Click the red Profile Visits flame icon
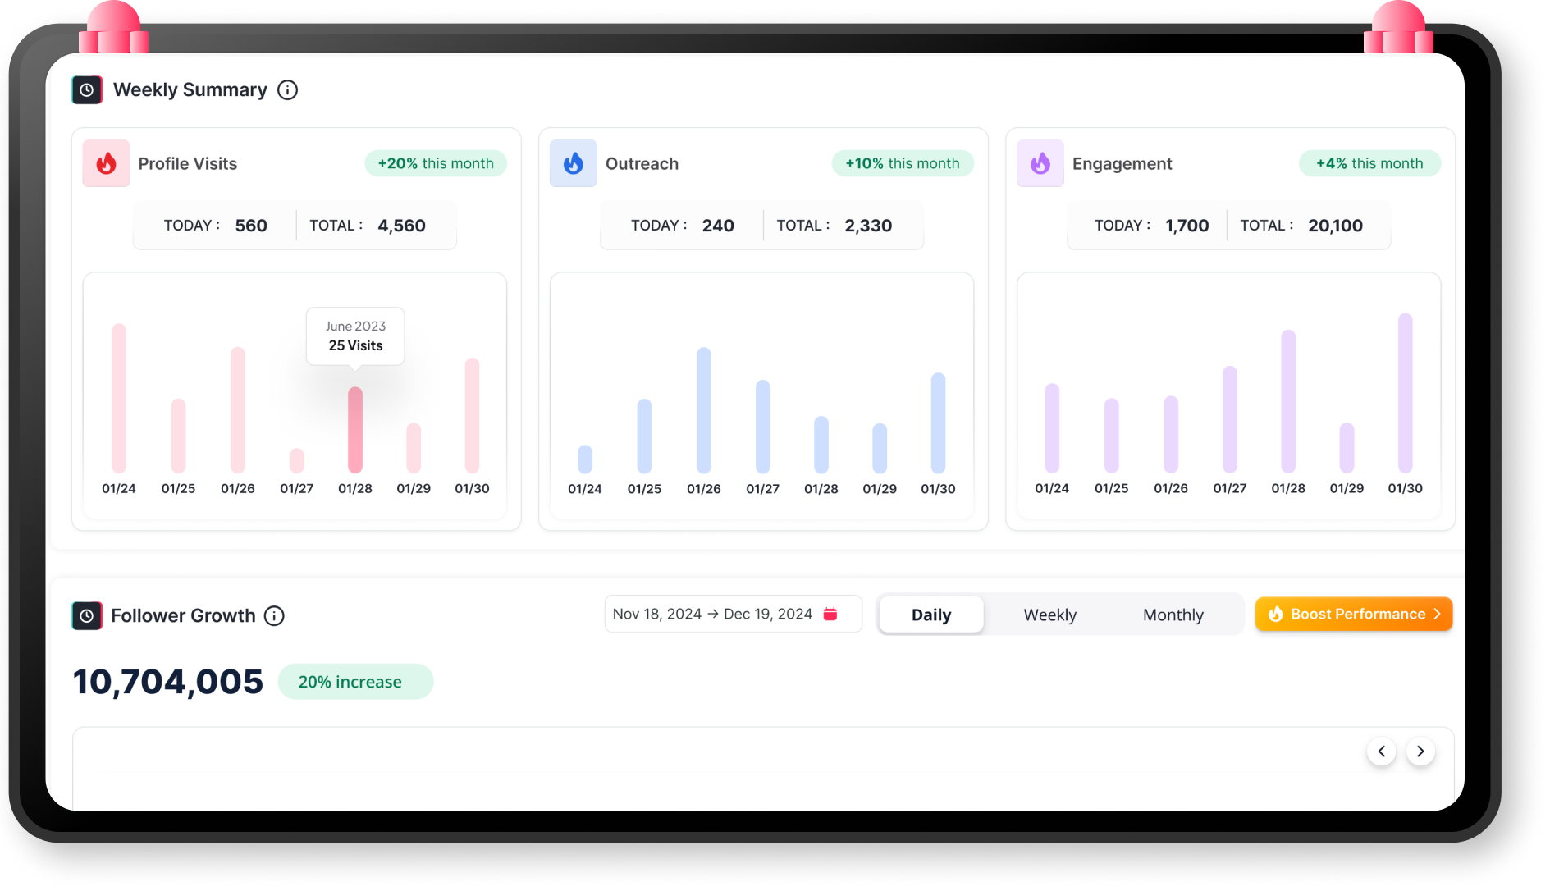Image resolution: width=1550 pixels, height=891 pixels. point(106,163)
